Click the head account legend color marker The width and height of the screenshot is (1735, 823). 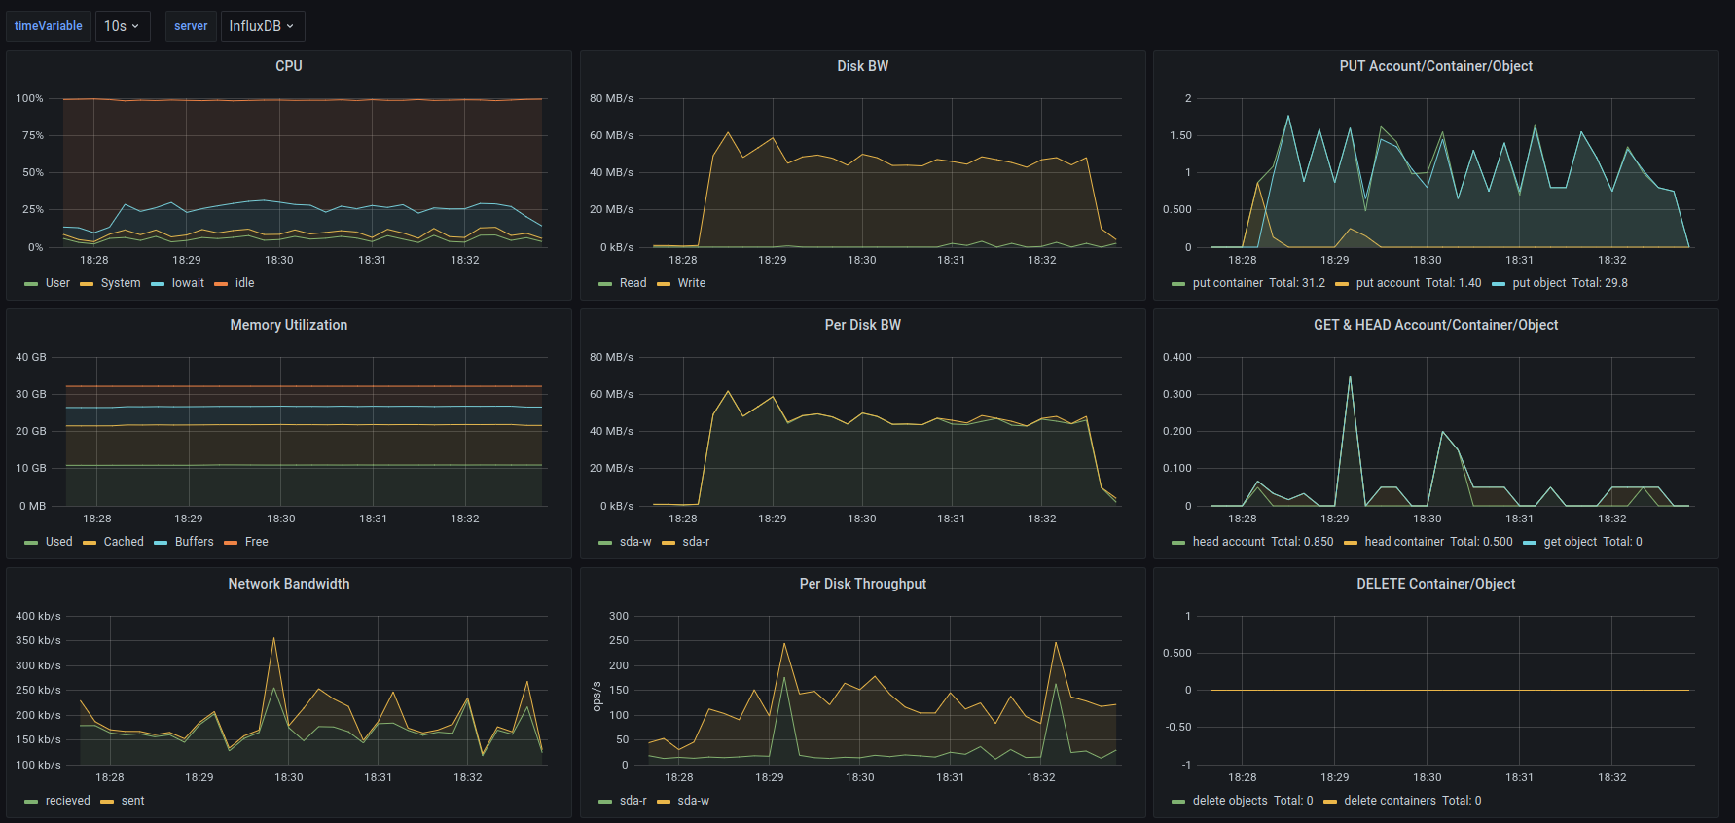[x=1178, y=543]
